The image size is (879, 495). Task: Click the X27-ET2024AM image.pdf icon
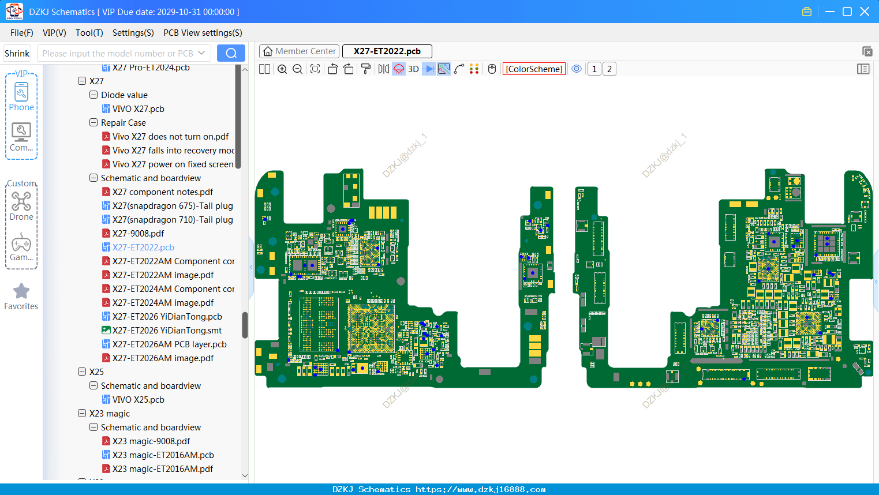106,303
